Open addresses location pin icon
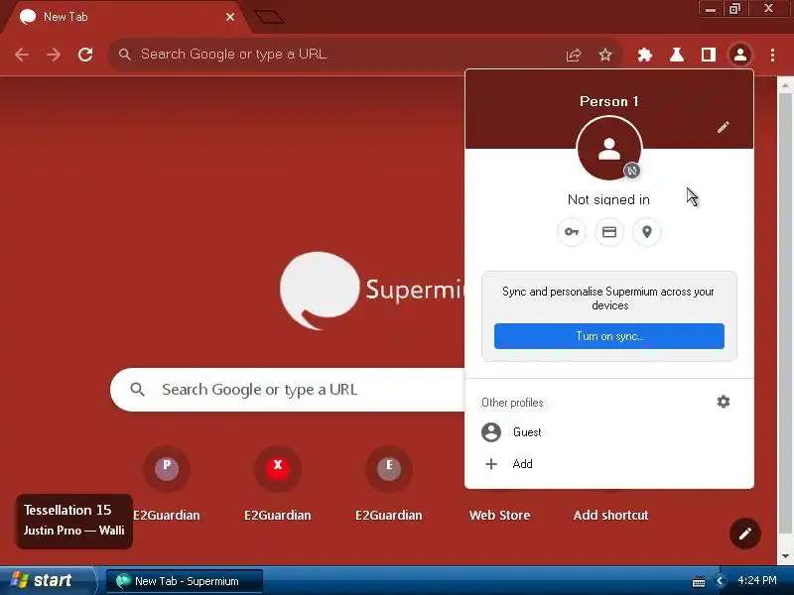The width and height of the screenshot is (794, 595). 647,232
